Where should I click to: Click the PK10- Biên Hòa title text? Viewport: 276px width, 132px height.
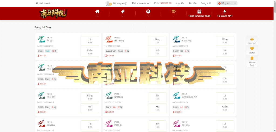point(51,124)
